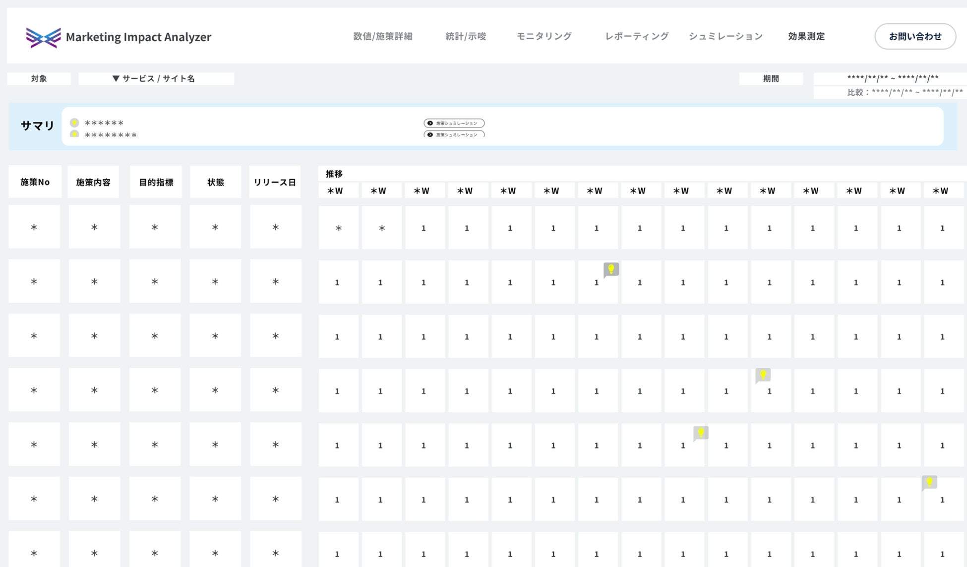The width and height of the screenshot is (967, 567).
Task: Go to the モニタリング section
Action: [x=544, y=36]
